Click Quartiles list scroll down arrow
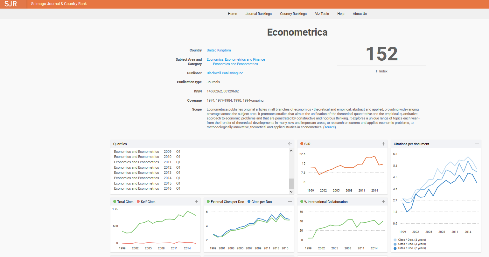 coord(291,192)
